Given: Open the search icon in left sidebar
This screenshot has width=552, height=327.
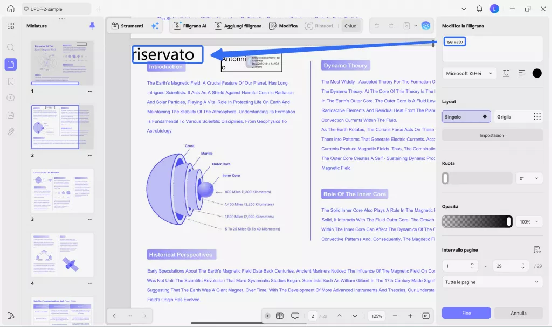Looking at the screenshot, I should pos(11,47).
